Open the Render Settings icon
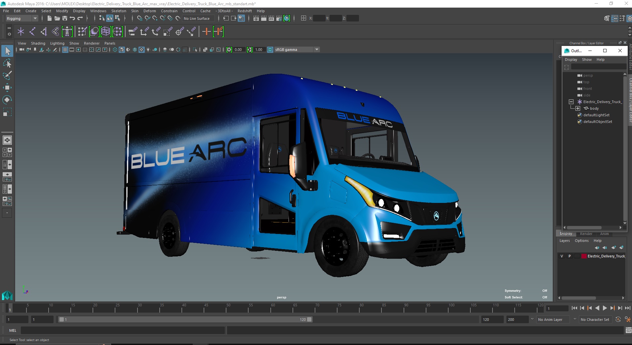This screenshot has height=345, width=632. click(x=279, y=18)
